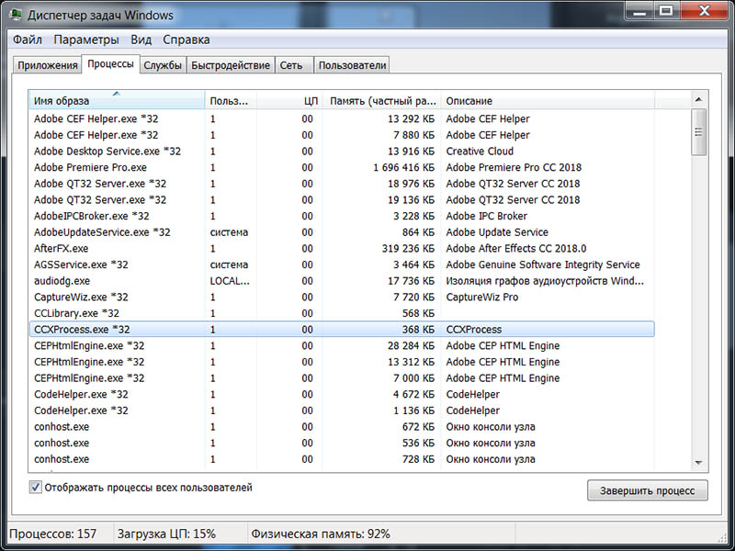Select AdobeUpdateService.exe *32 process
Viewport: 735px width, 551px height.
click(x=342, y=232)
